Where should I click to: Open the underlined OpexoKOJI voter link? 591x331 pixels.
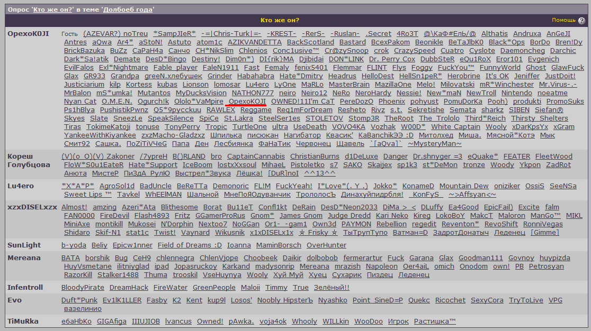[247, 101]
